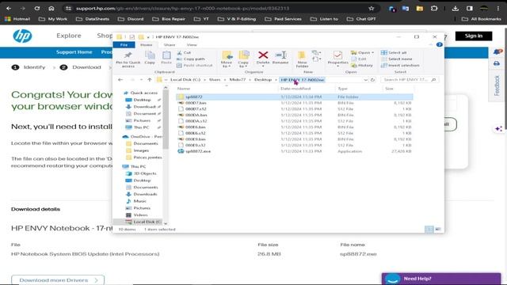The height and width of the screenshot is (285, 507).
Task: Switch to the Home ribbon tab
Action: pos(146,45)
